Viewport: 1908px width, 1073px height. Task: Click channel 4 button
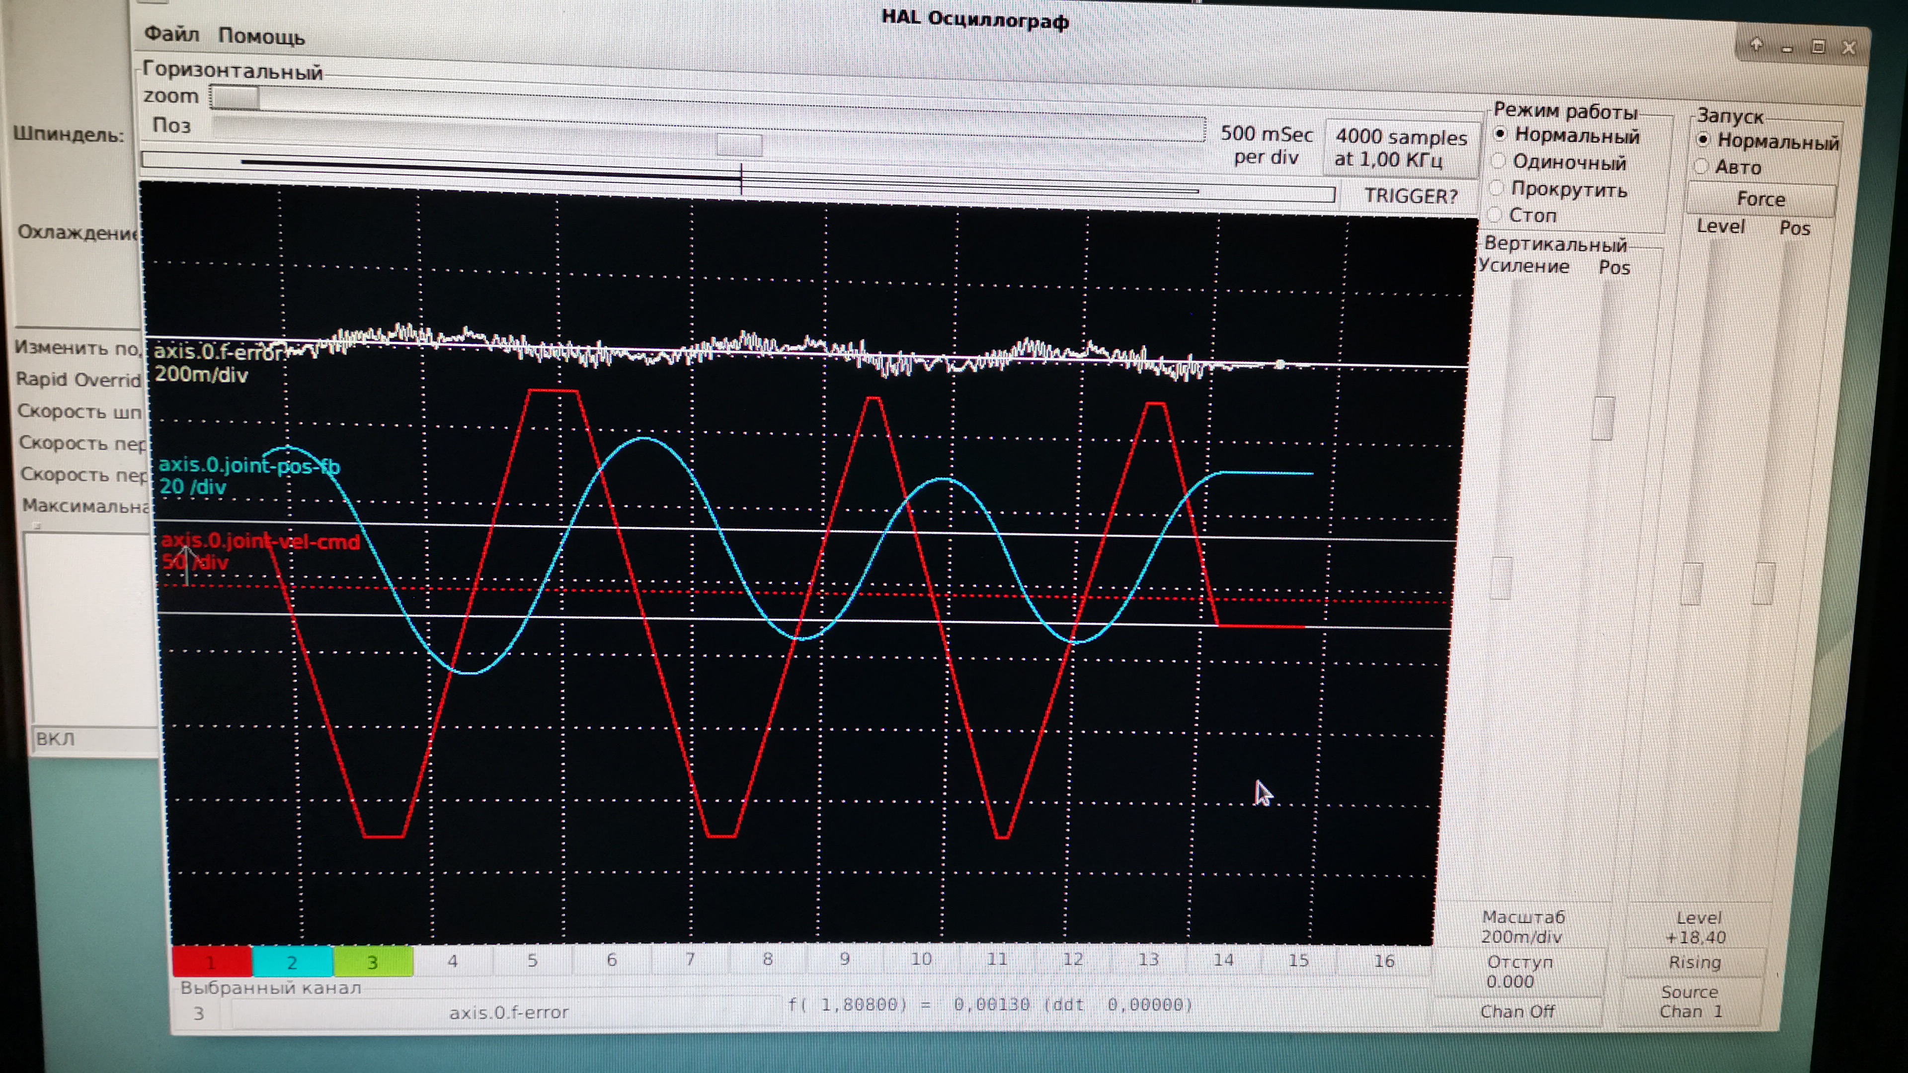tap(453, 961)
